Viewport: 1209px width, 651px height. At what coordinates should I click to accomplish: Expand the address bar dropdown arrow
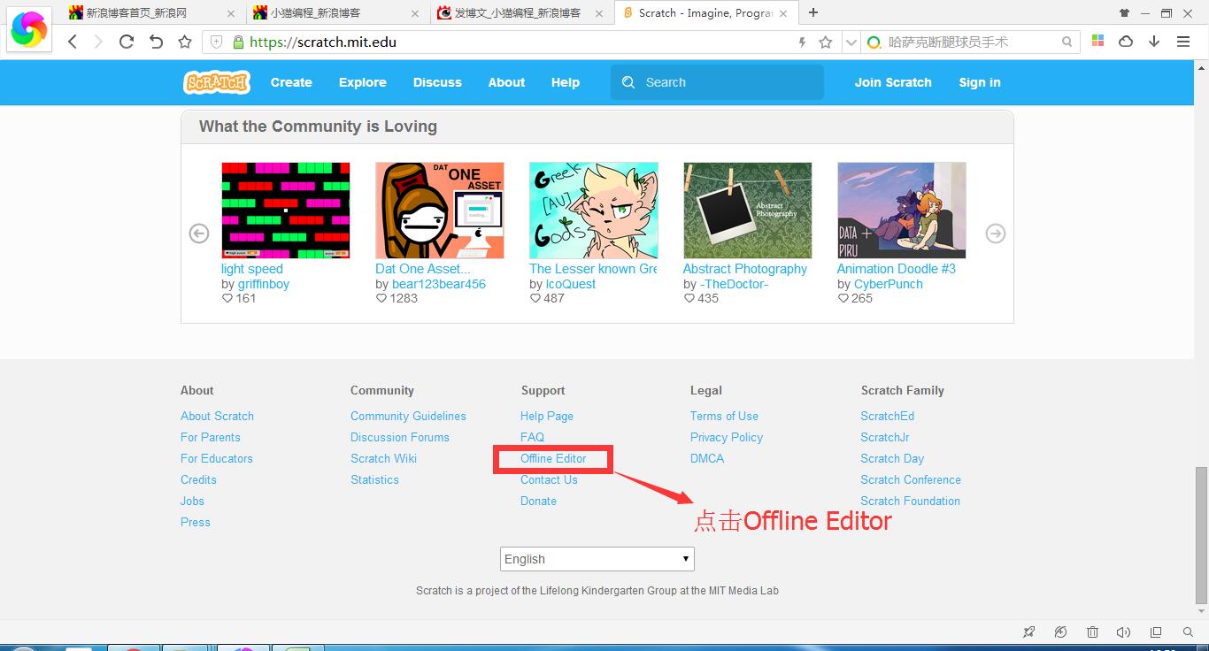click(x=851, y=42)
